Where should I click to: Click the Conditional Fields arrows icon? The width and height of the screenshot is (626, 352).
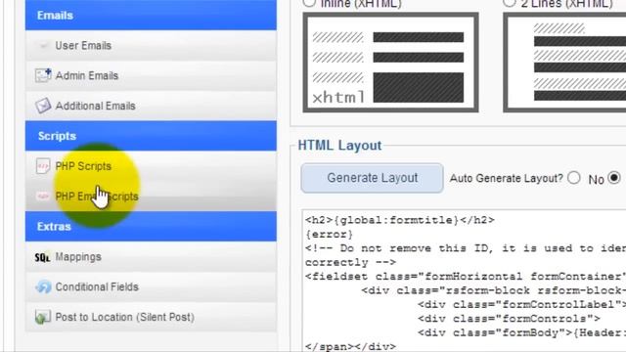point(43,286)
